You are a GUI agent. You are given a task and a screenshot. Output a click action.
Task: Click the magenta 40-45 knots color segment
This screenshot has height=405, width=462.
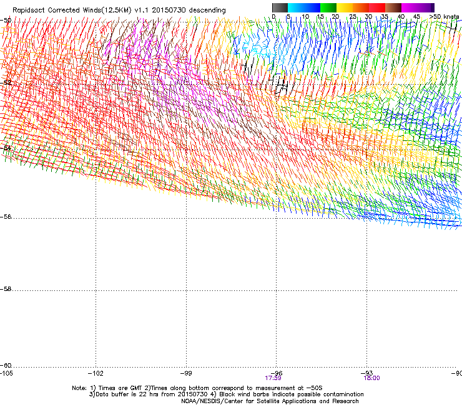click(410, 7)
